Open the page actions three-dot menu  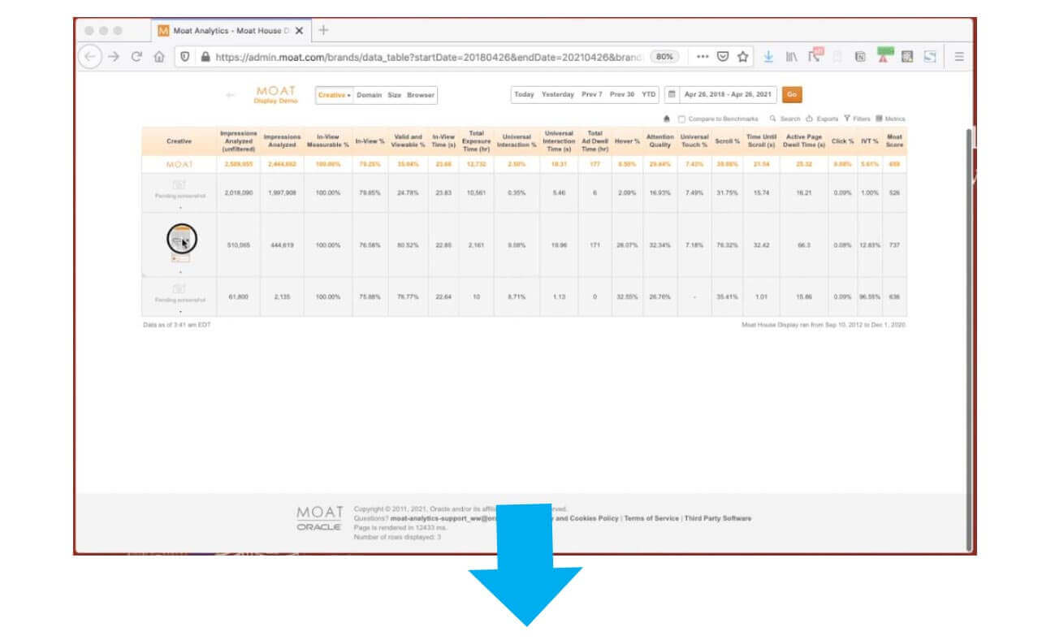(703, 57)
